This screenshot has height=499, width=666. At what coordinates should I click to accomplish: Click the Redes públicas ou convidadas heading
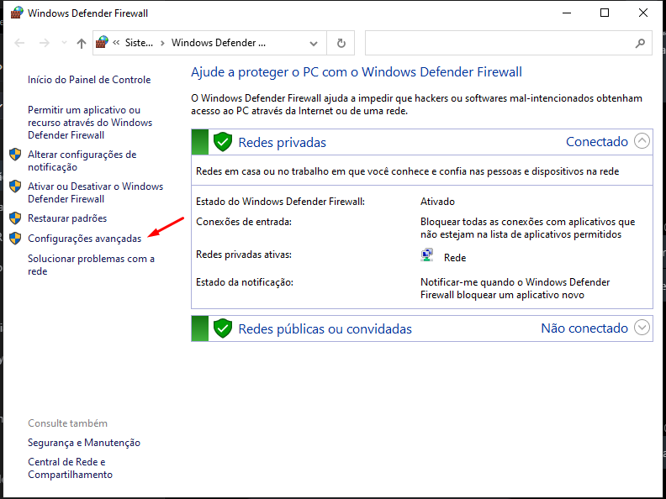tap(325, 329)
